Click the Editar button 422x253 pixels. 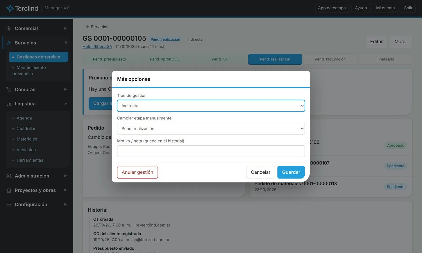376,42
